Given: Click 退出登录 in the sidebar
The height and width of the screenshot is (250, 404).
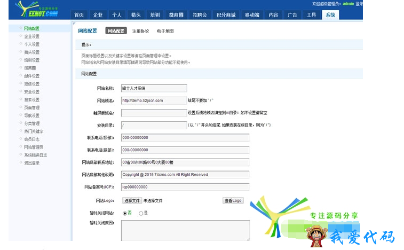Looking at the screenshot, I should 31,163.
